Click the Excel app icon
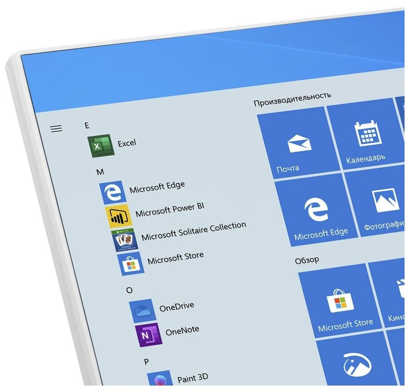Viewport: 409px width, 390px height. [101, 146]
